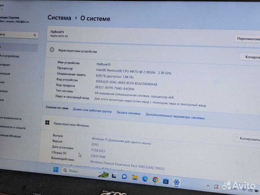Launch the Chat app from taskbar
This screenshot has width=260, height=195.
coord(124,177)
